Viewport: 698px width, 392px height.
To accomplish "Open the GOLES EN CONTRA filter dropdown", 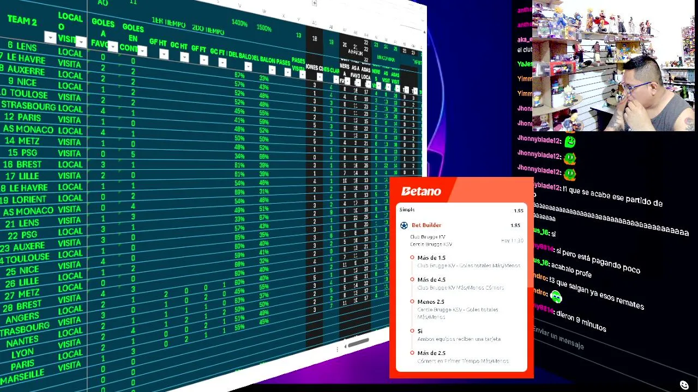I will (142, 51).
